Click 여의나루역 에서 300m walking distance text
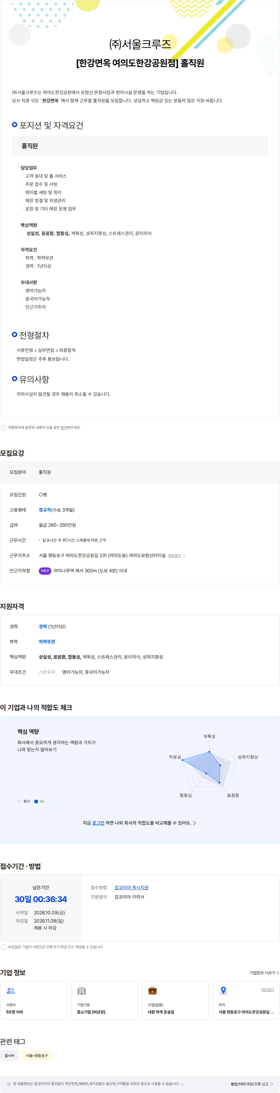Viewport: 280px width, 1093px height. tap(90, 571)
